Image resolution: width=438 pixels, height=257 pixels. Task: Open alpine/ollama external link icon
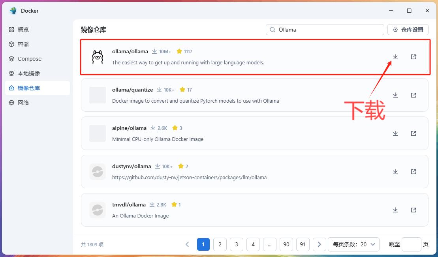point(413,133)
